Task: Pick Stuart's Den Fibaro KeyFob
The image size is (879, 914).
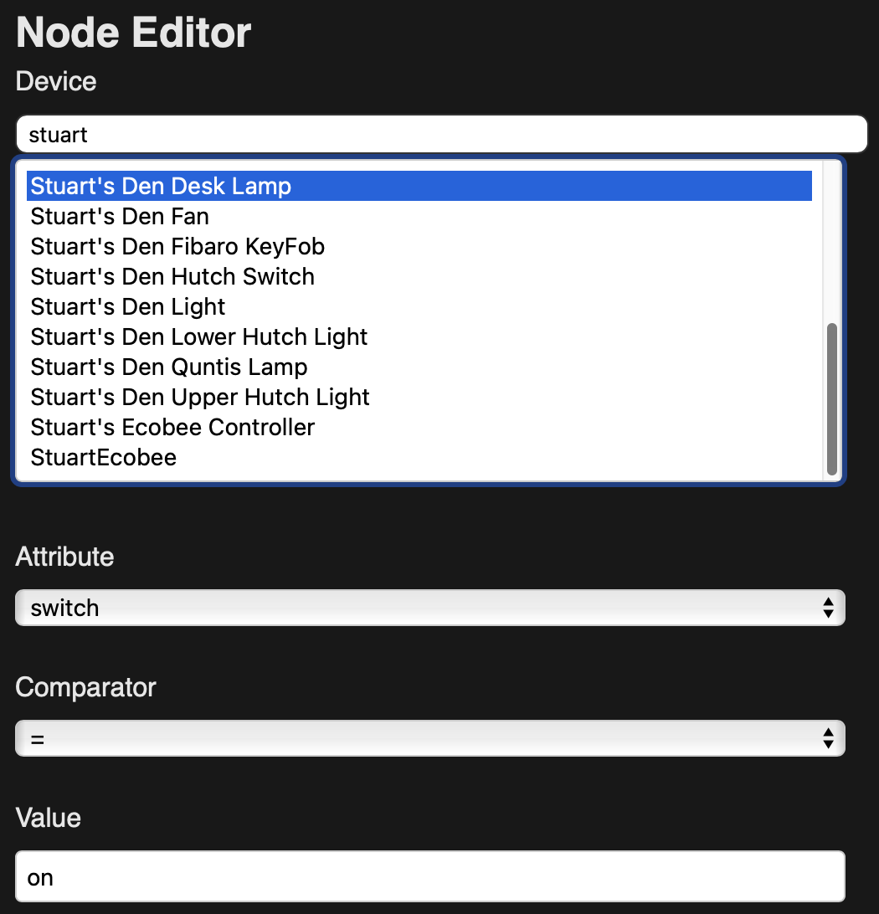Action: (177, 247)
